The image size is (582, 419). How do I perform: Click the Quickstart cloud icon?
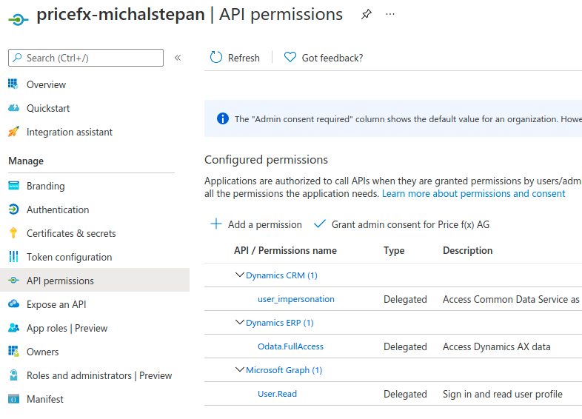[13, 108]
